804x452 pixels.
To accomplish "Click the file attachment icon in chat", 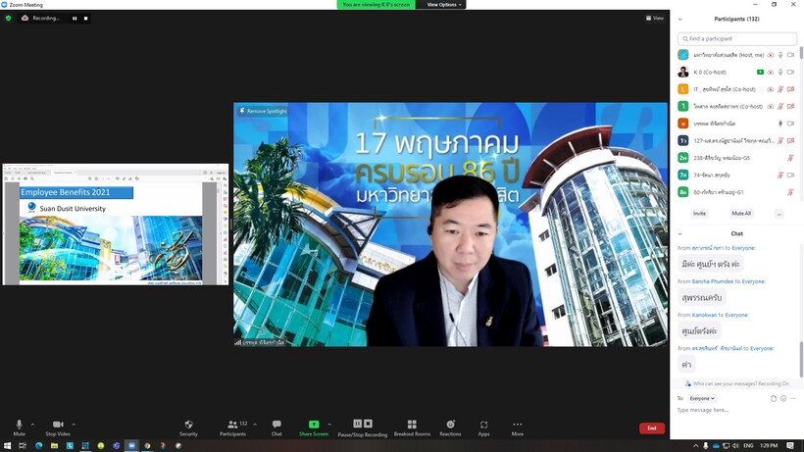I will click(774, 398).
